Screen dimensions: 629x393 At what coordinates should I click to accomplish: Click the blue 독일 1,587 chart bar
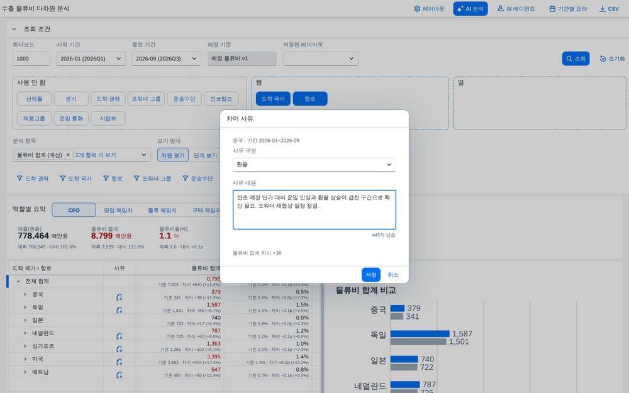(420, 334)
